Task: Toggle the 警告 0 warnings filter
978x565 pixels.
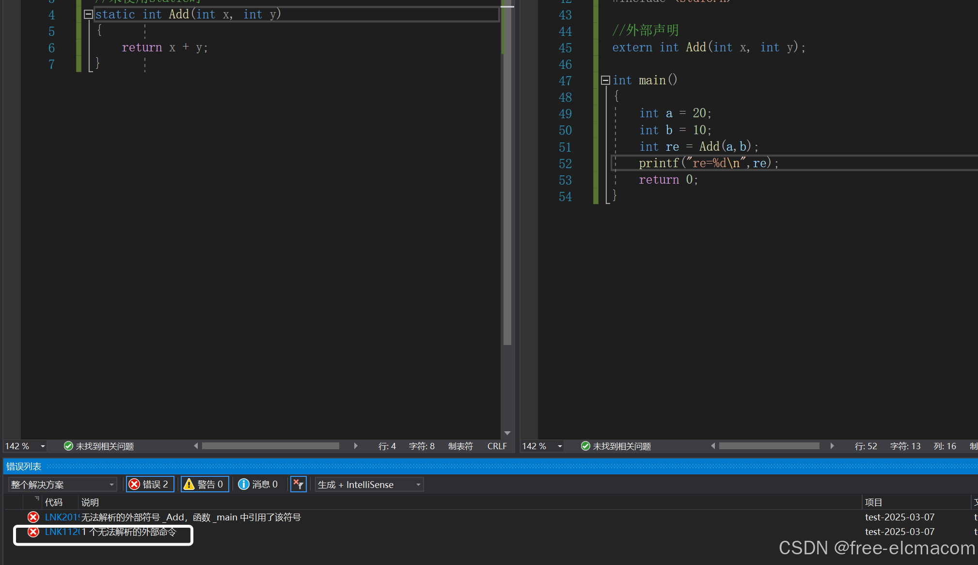Action: (205, 484)
